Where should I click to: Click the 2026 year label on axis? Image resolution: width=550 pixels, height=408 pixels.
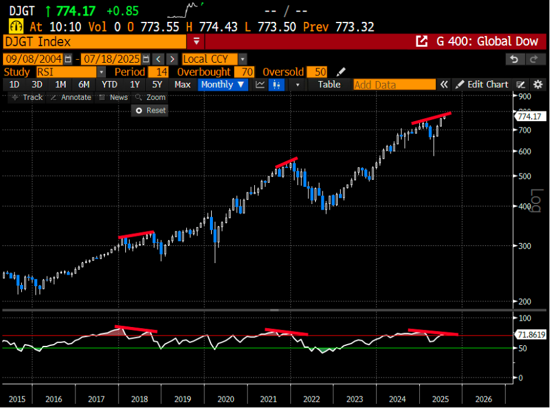(x=483, y=399)
